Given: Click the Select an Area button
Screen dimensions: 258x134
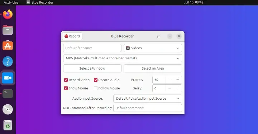Looking at the screenshot, I should [153, 68].
